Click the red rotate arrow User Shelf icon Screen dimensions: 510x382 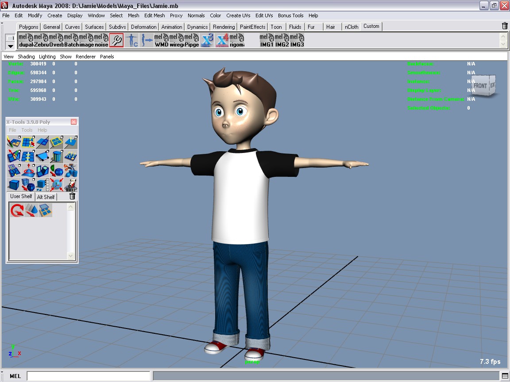click(x=17, y=210)
